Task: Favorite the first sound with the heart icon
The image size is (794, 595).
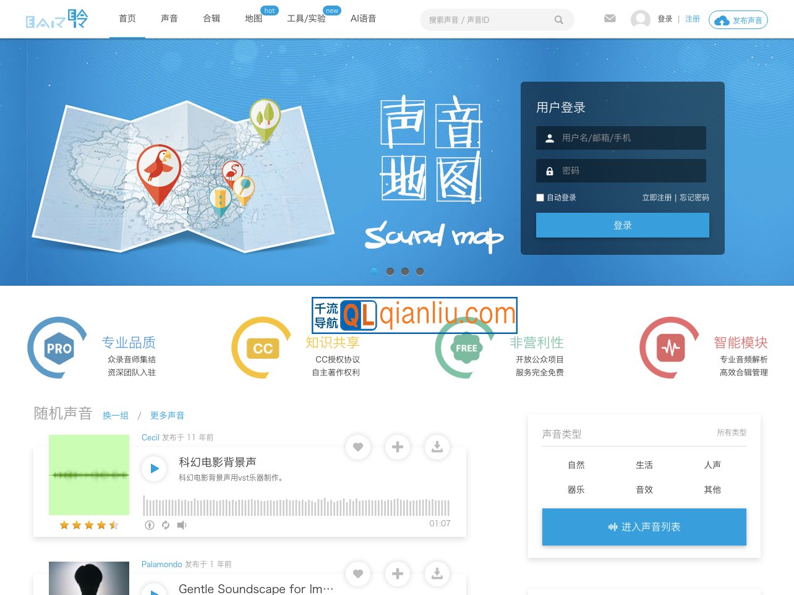Action: tap(358, 447)
